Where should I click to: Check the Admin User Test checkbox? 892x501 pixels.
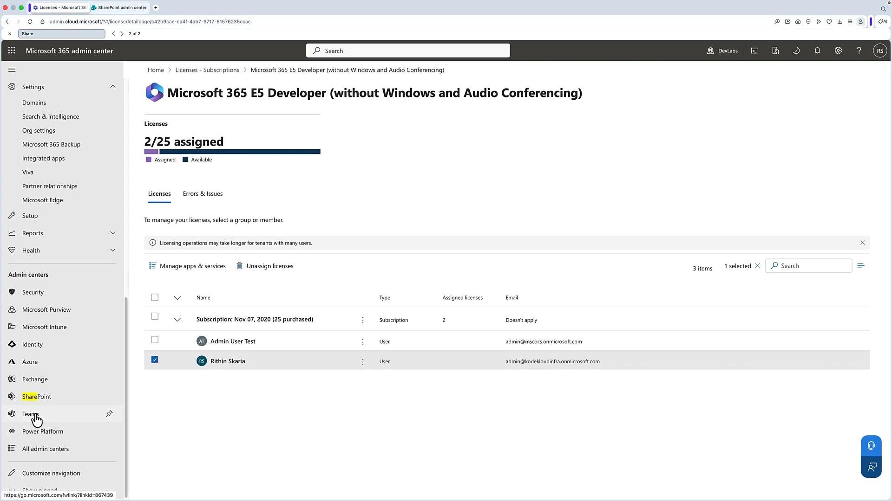click(155, 340)
